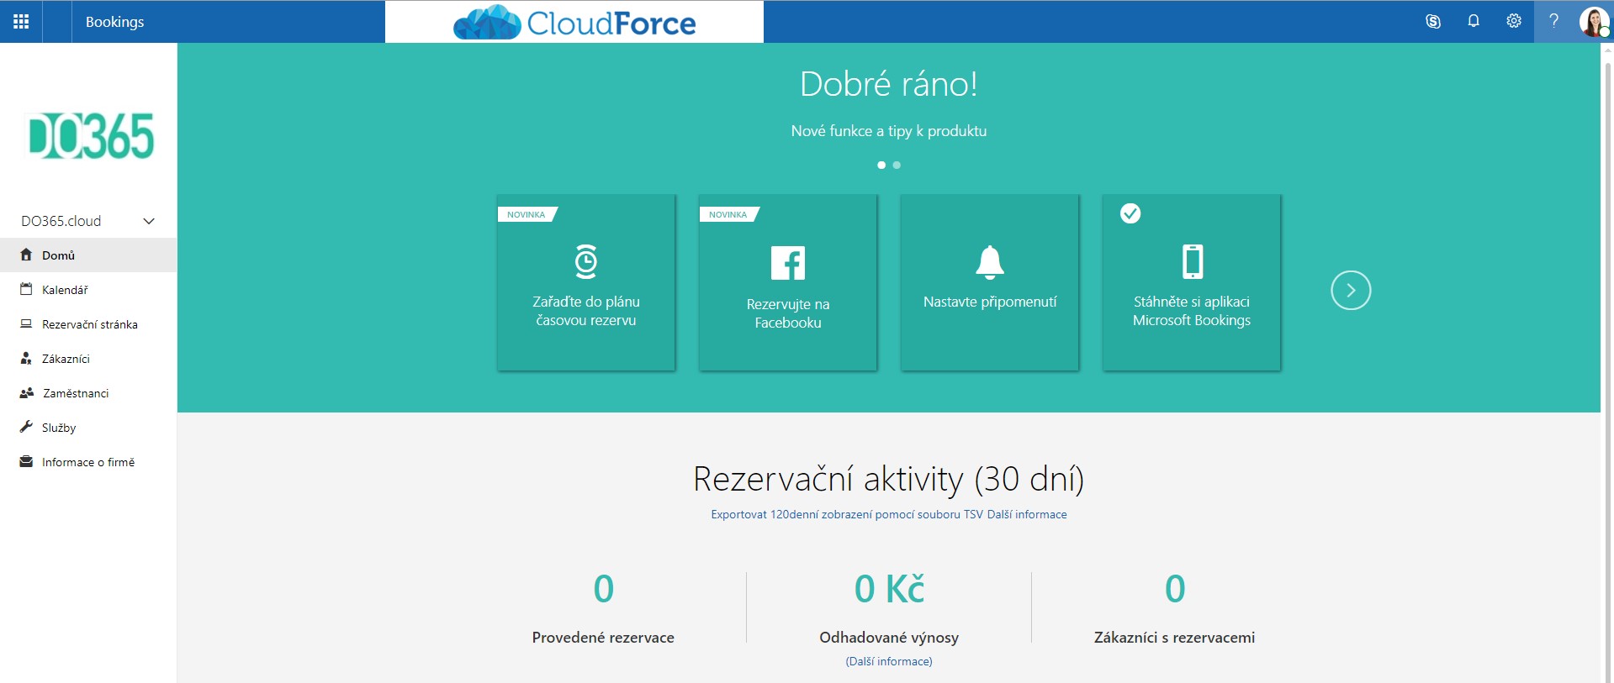Go to Kalendář in sidebar
The image size is (1614, 683).
[x=65, y=290]
